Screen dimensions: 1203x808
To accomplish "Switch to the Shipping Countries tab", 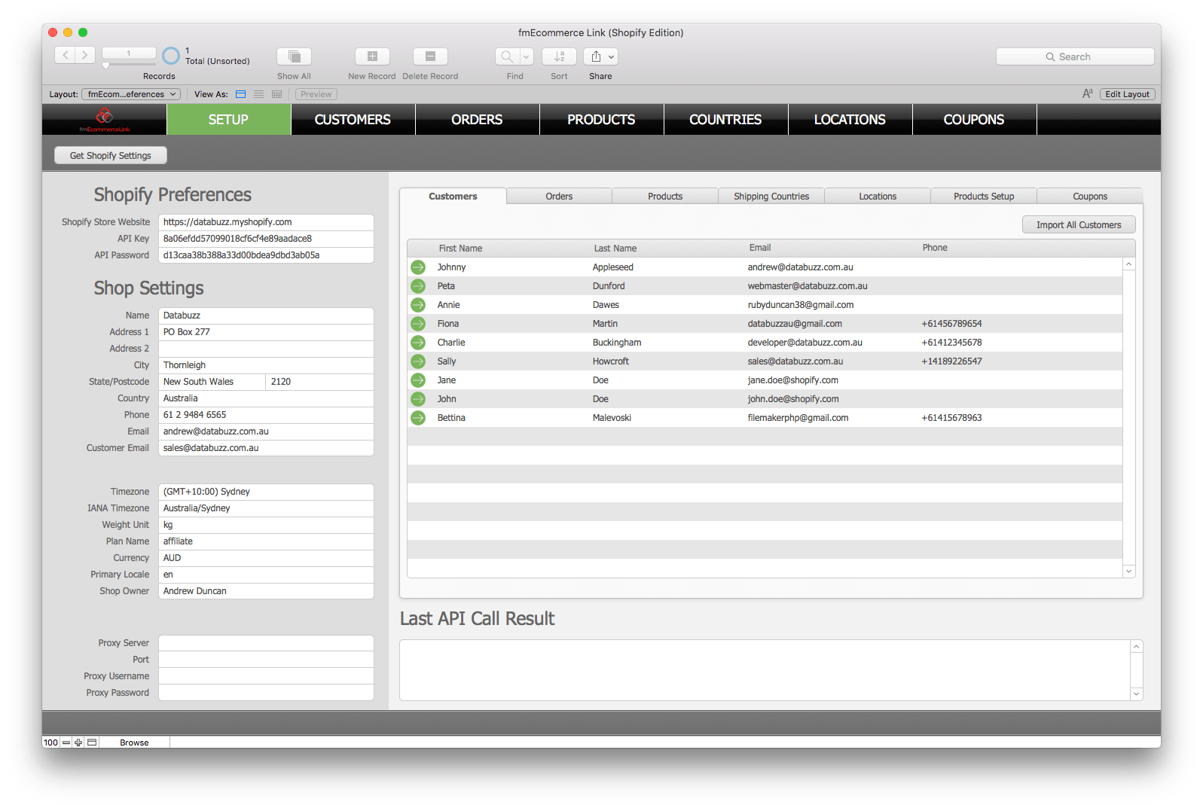I will [x=771, y=197].
